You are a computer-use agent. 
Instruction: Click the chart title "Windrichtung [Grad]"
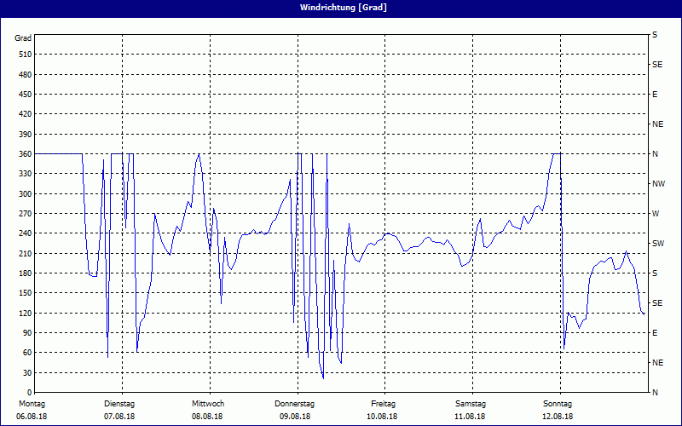(x=344, y=8)
